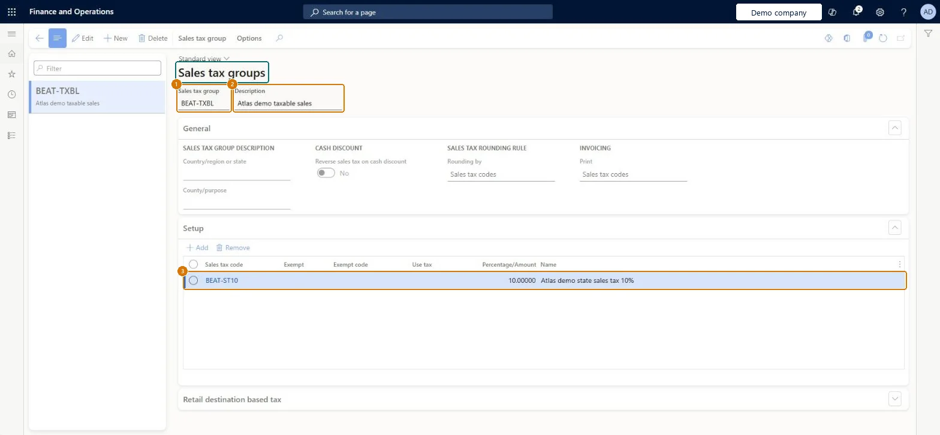Screen dimensions: 940x435
Task: Click the Search for a page box
Action: point(427,12)
